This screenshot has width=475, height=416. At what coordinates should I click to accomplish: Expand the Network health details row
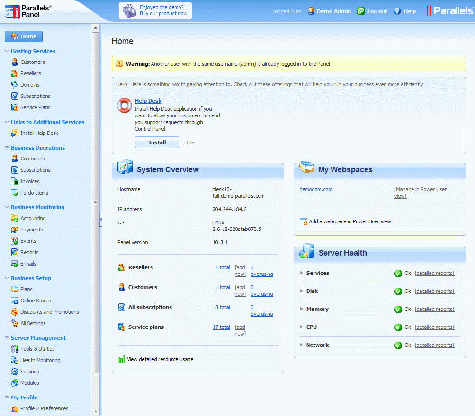coord(302,345)
